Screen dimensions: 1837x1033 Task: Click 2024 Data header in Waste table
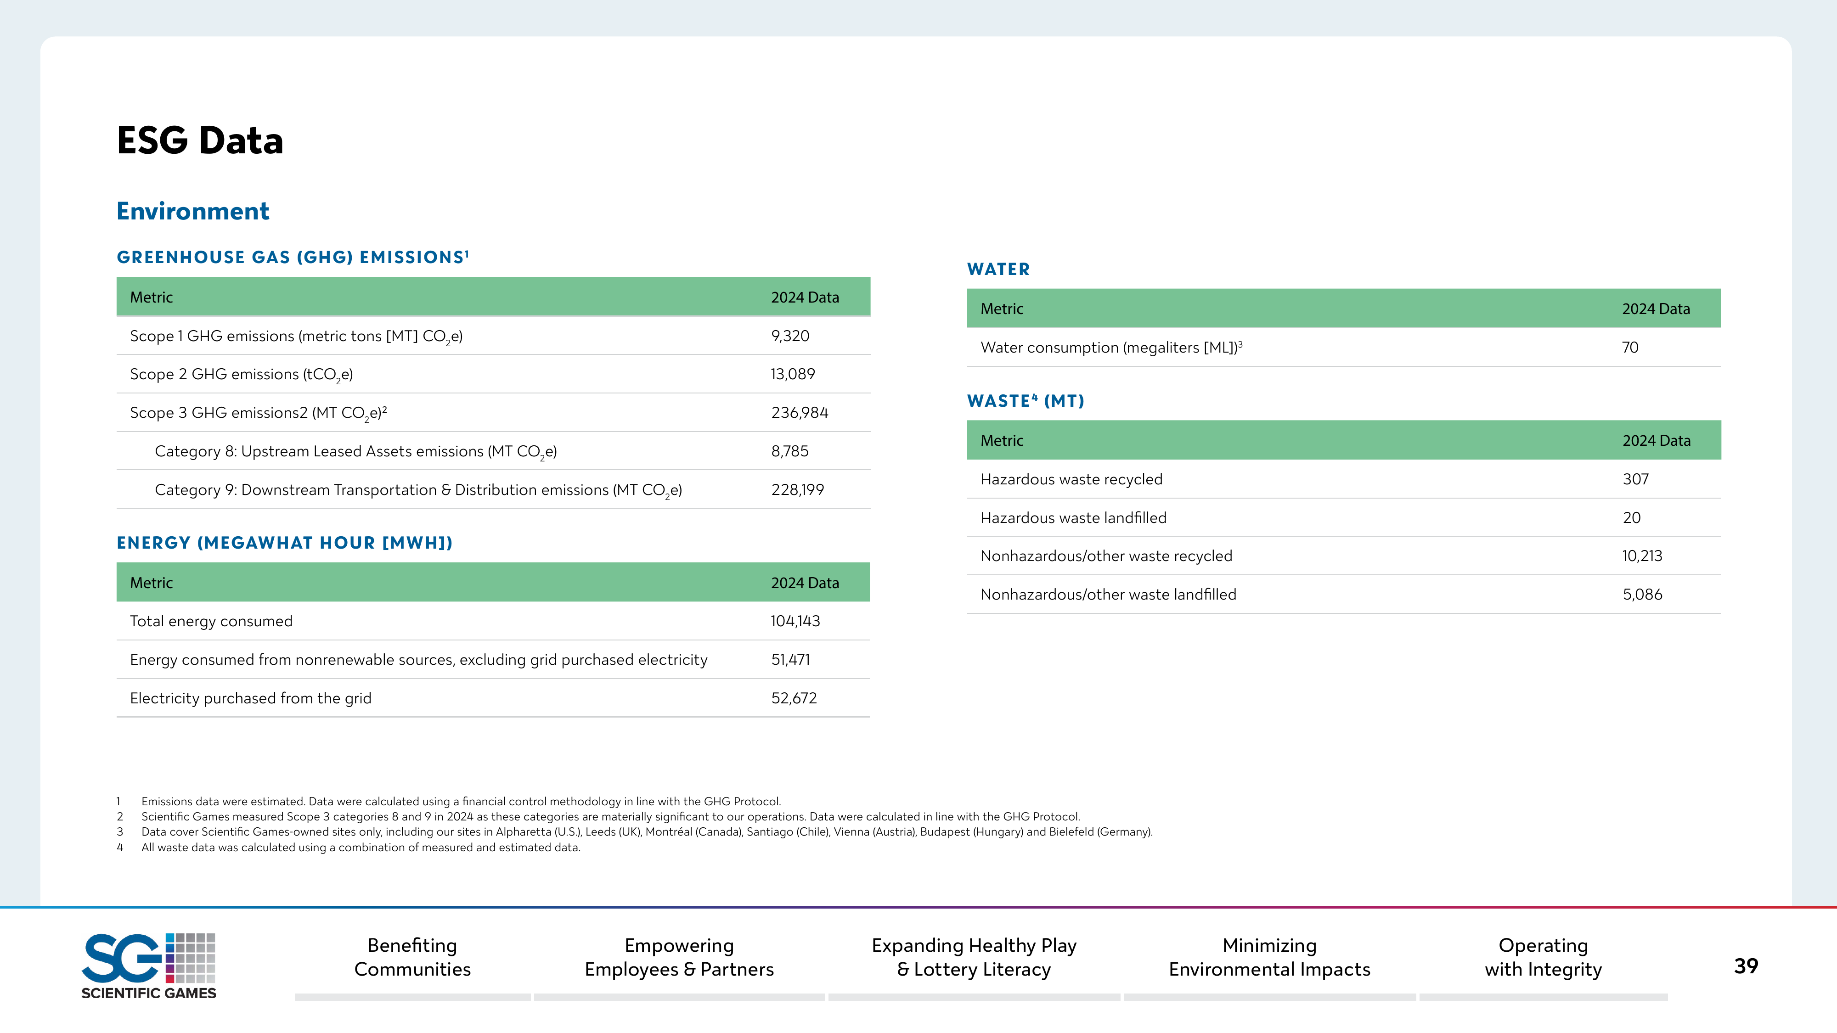point(1657,441)
